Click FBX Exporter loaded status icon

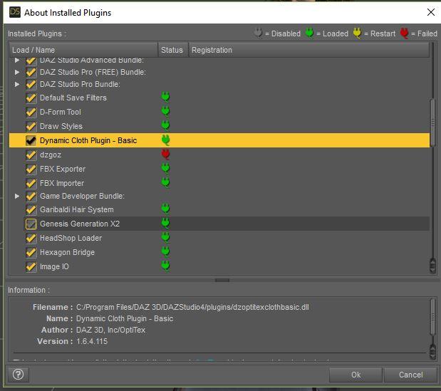click(165, 168)
